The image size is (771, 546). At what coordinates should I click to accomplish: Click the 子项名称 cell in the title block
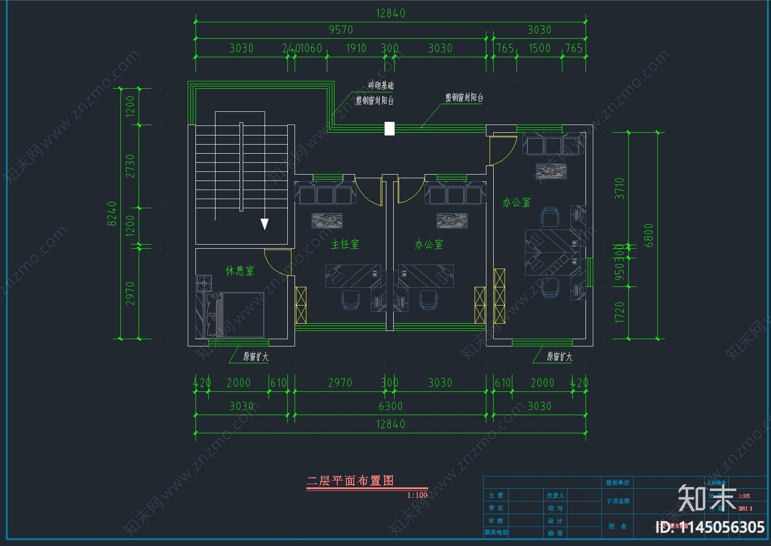[618, 501]
